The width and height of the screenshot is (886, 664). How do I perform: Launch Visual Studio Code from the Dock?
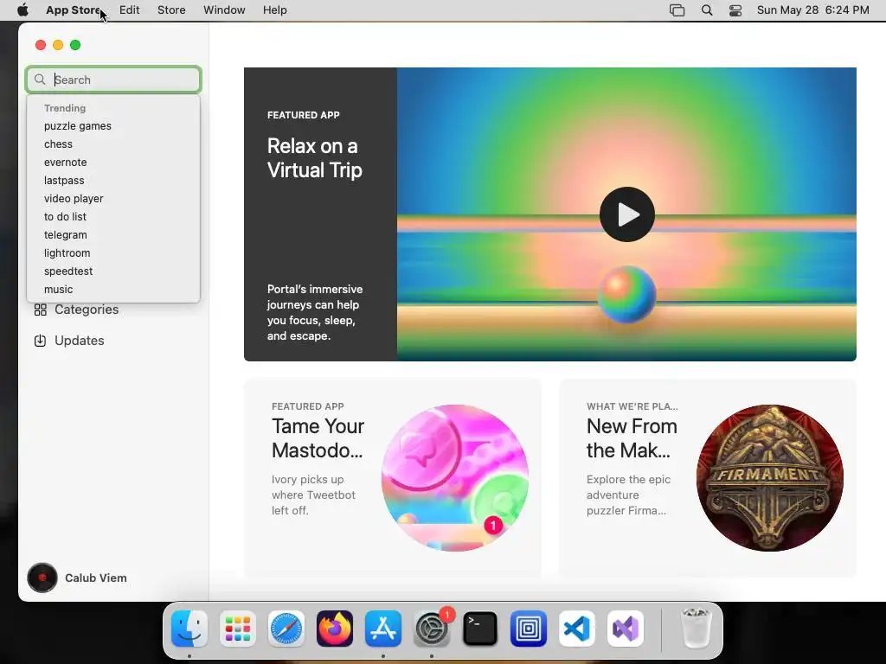point(577,629)
